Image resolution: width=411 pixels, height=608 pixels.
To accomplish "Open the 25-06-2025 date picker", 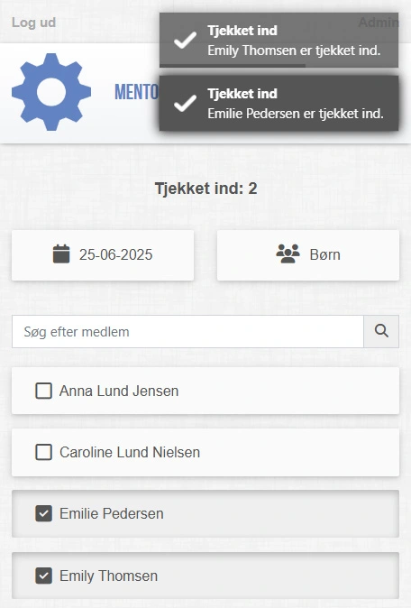I will pyautogui.click(x=103, y=255).
